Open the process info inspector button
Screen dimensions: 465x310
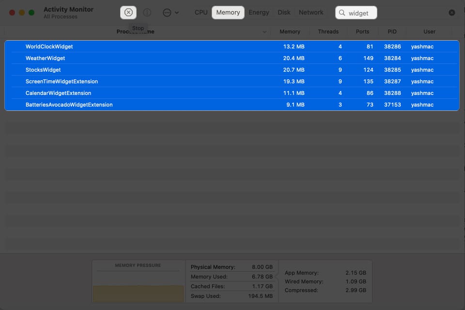coord(147,13)
